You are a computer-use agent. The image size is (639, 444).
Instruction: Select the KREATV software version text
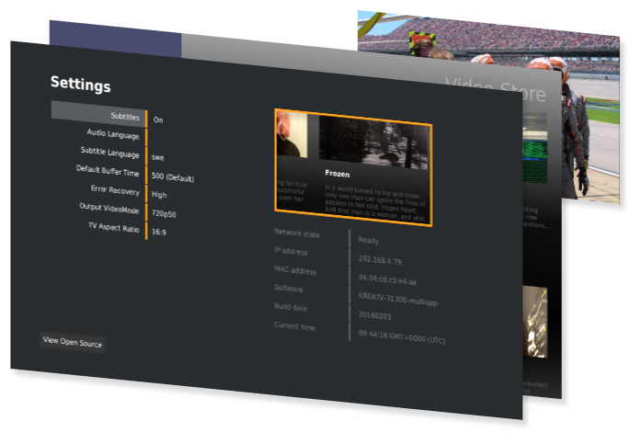pyautogui.click(x=400, y=296)
